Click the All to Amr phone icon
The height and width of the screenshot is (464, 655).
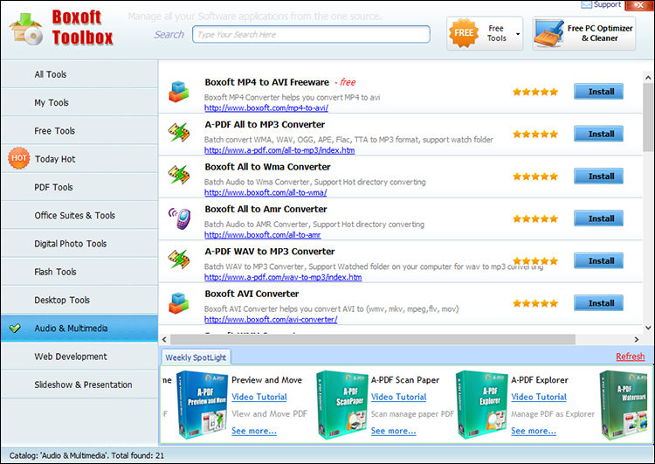[x=180, y=218]
